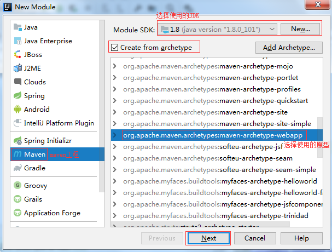
Task: Click the IntelliJ Platform Plugin icon
Action: [18, 123]
